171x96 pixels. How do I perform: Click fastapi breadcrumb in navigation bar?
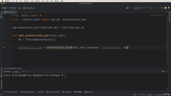[4, 8]
